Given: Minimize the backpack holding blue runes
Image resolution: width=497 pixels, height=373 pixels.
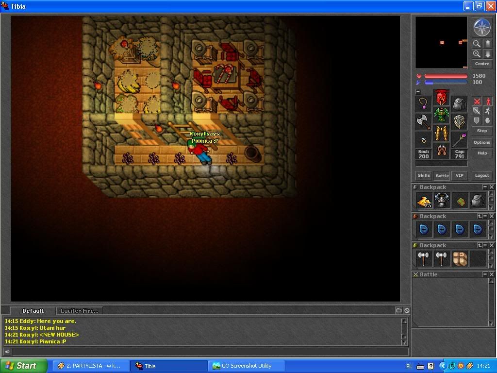Looking at the screenshot, I should point(485,216).
